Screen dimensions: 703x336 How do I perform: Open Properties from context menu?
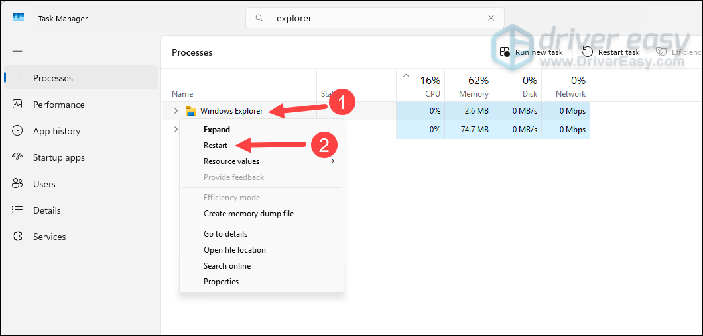click(x=261, y=281)
